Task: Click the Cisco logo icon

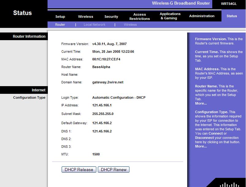Action: pos(229,185)
